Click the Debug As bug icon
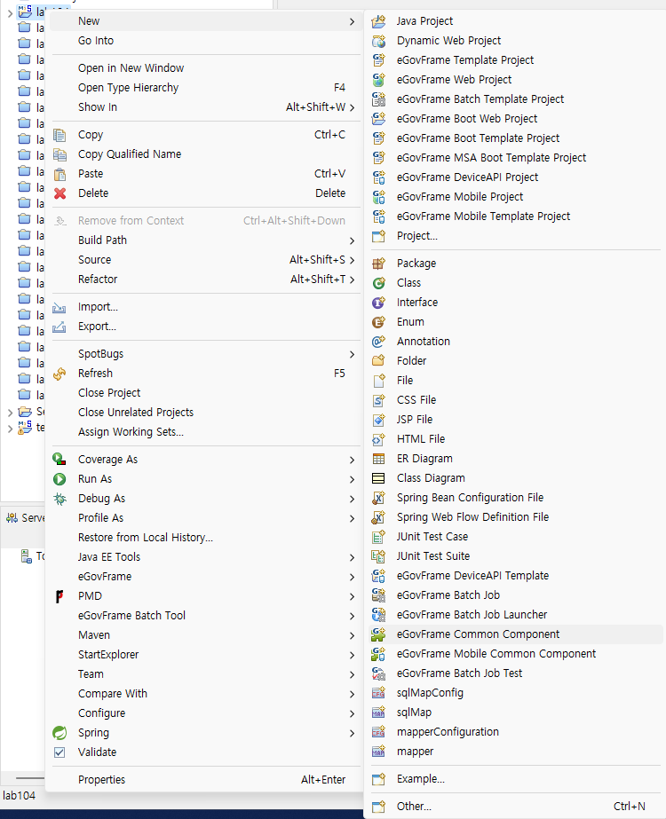666x819 pixels. tap(60, 499)
